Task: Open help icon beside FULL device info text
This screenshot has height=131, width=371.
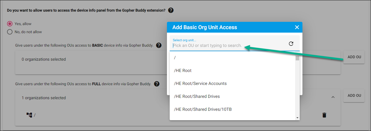Action: [156, 84]
